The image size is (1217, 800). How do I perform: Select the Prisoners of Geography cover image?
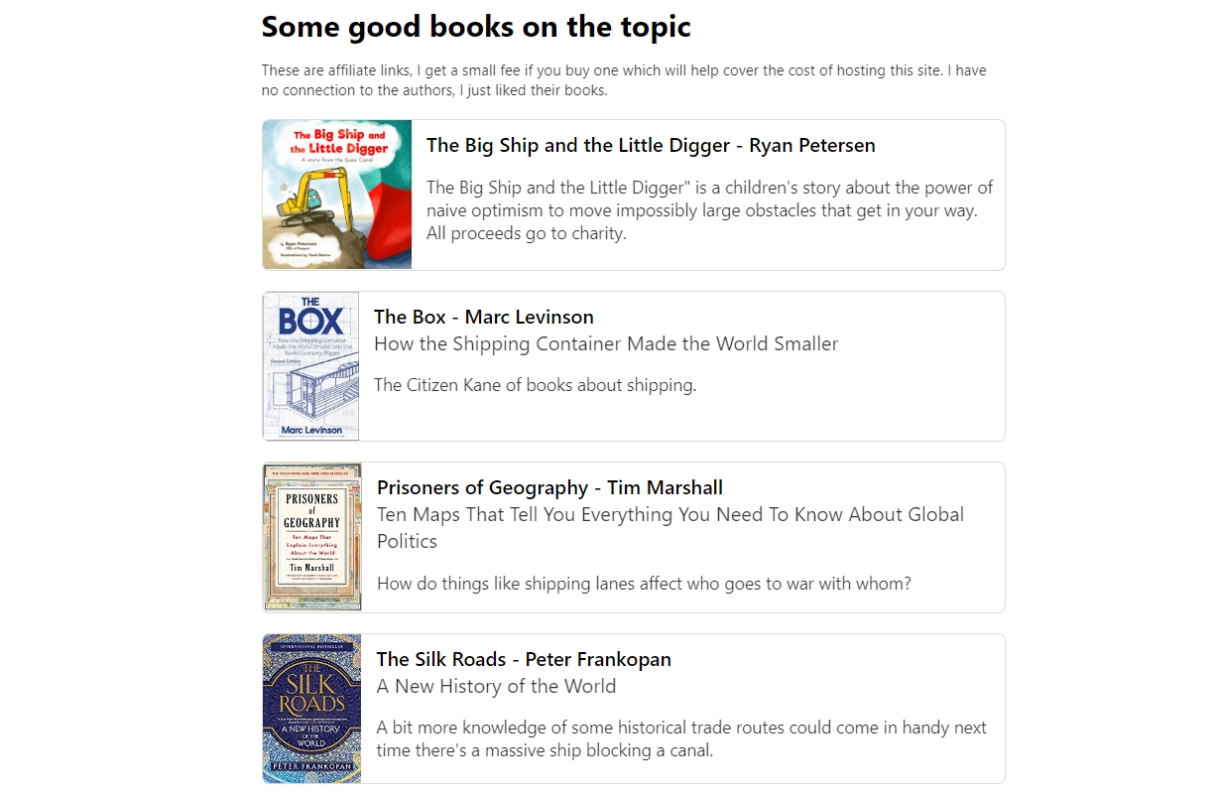311,536
